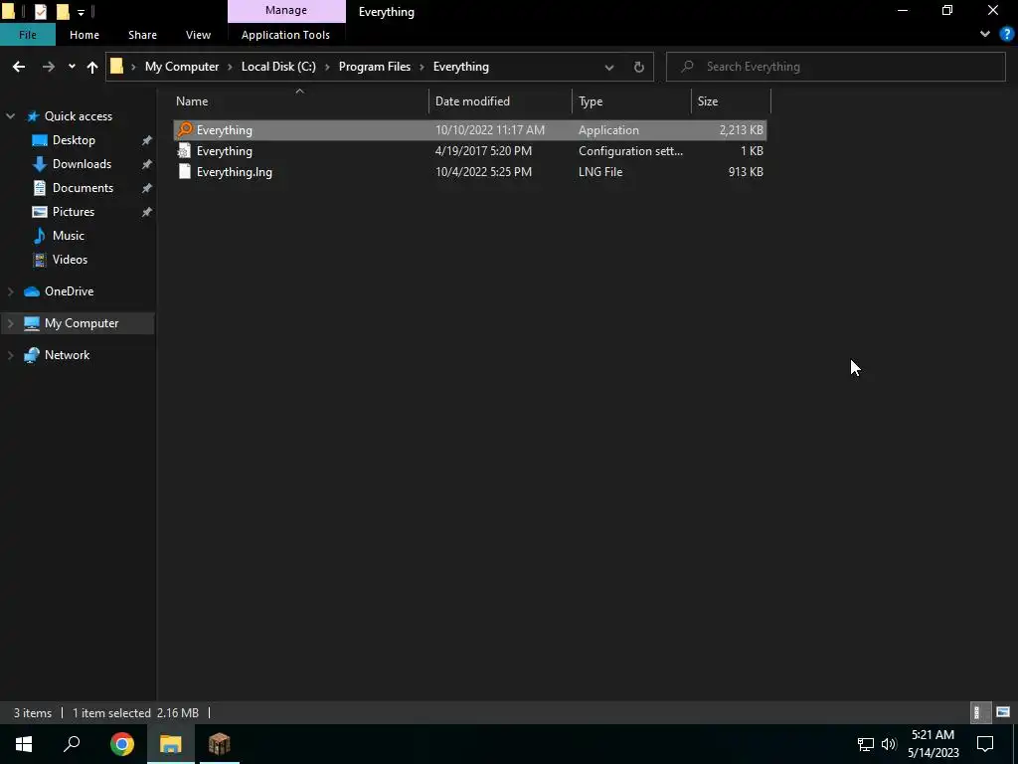This screenshot has height=764, width=1018.
Task: Expand the ribbon with chevron
Action: 985,35
